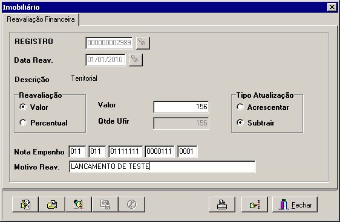Click the lookup icon beside REGISTRO field
Screen dimensions: 340x222
pyautogui.click(x=143, y=43)
